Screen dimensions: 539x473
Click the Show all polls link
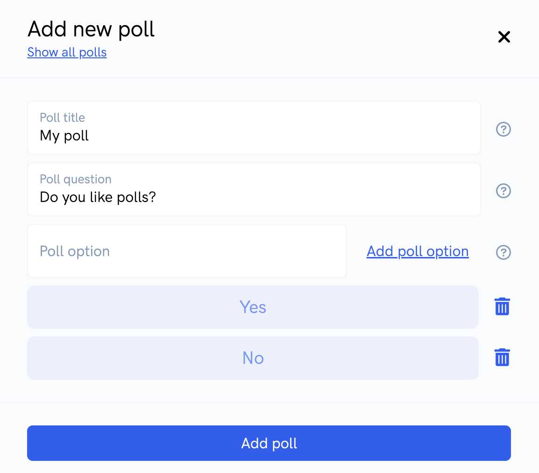point(67,52)
